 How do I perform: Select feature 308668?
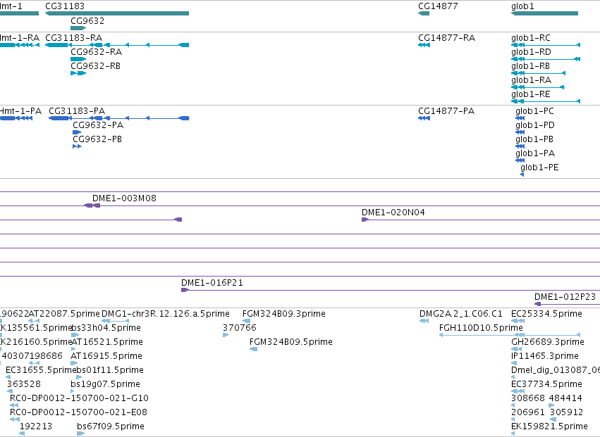pos(513,405)
